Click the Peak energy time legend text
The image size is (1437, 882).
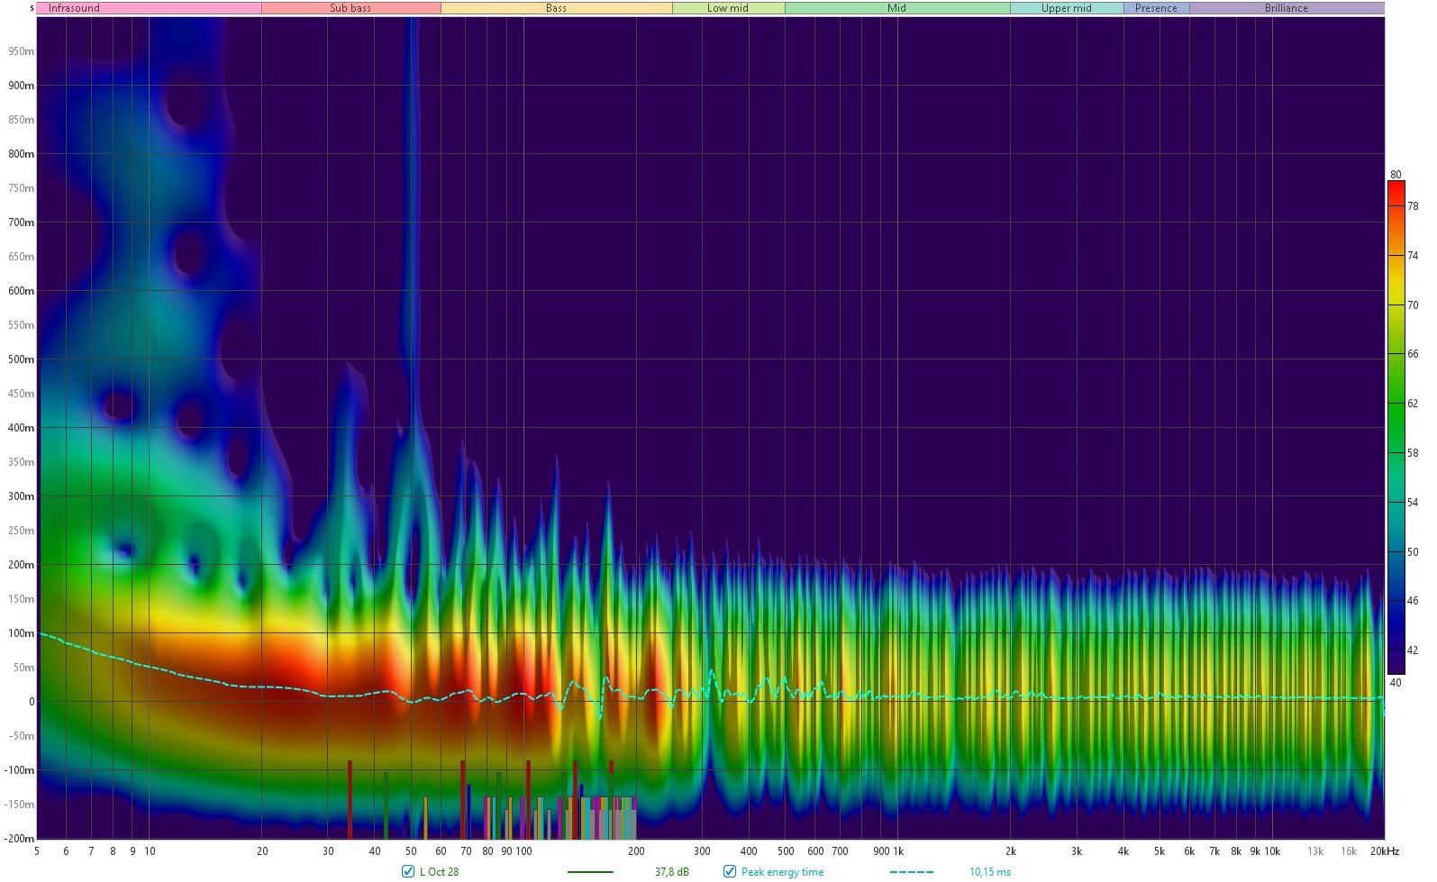click(782, 872)
